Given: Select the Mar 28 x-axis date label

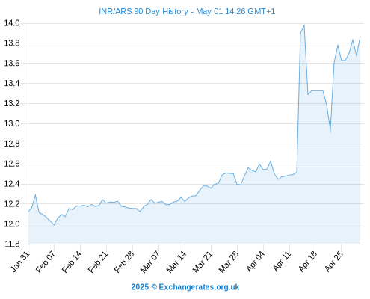Looking at the screenshot, I should [229, 262].
